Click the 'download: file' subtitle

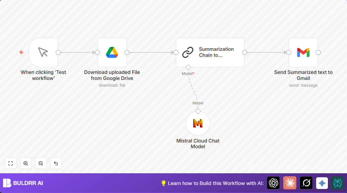coord(112,85)
